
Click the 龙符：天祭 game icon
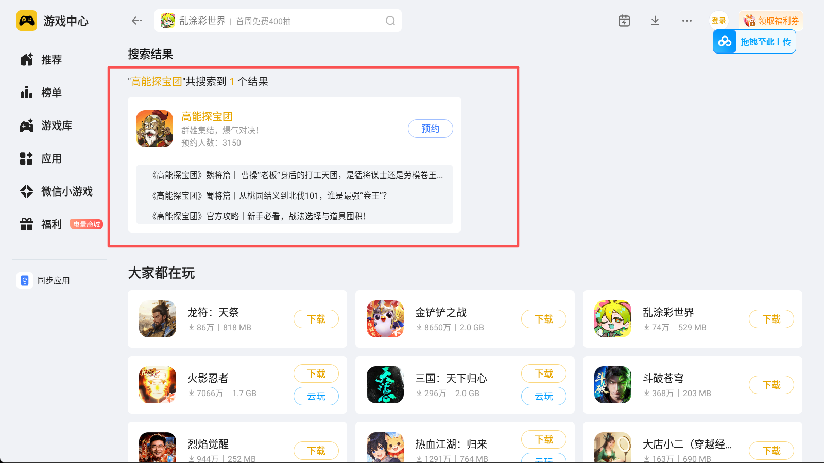click(x=158, y=319)
